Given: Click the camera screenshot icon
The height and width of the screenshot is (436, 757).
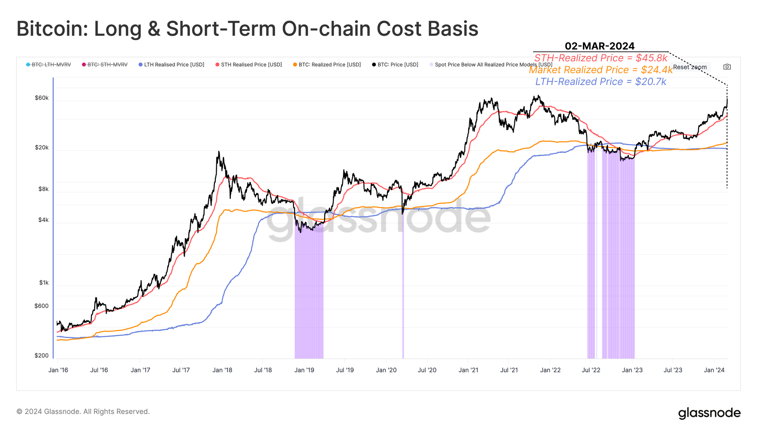Looking at the screenshot, I should 727,67.
